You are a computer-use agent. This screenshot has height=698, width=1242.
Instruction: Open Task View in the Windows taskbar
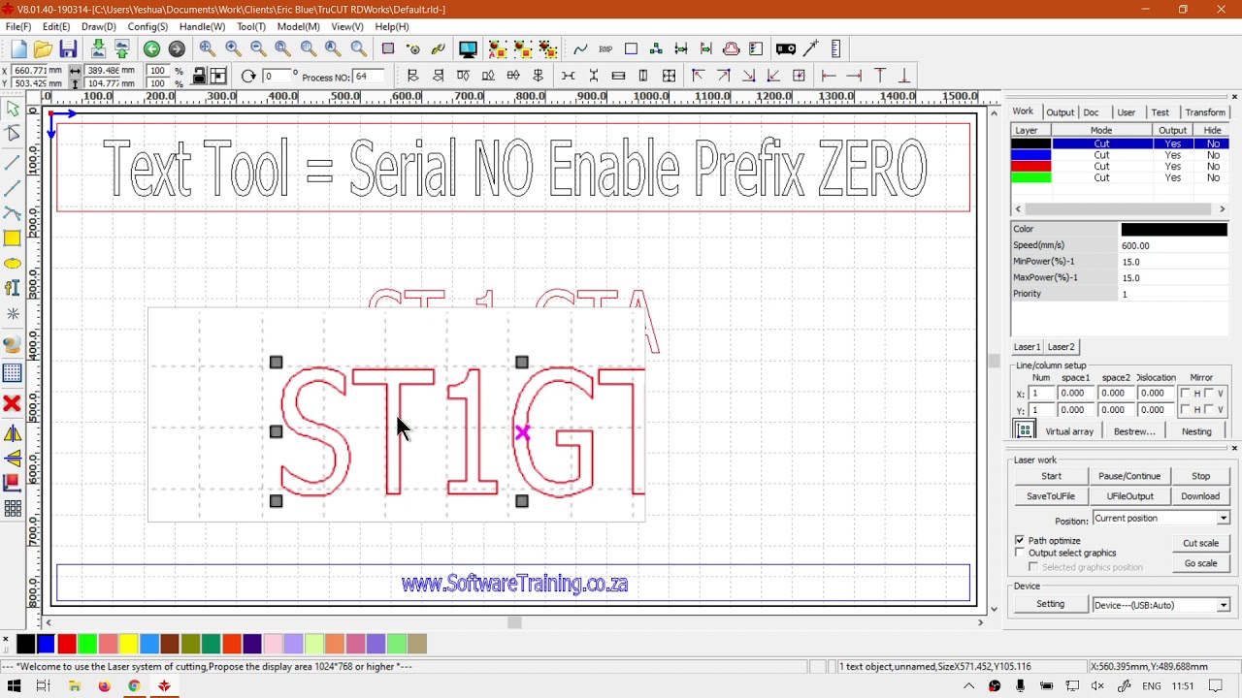pos(43,686)
